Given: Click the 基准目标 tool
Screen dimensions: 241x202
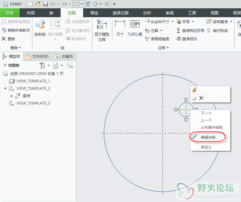Looking at the screenshot, I should (x=187, y=39).
